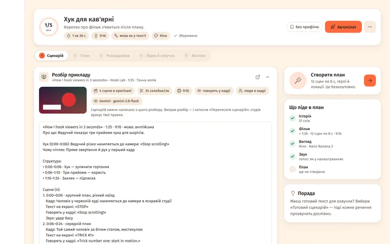The height and width of the screenshot is (244, 390).
Task: Click into the analysis text editor
Action: [155, 183]
